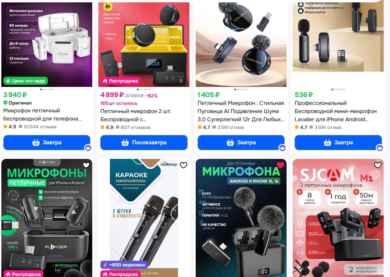This screenshot has height=277, width=390.
Task: Click the Распродажа badge on 4899₽ product
Action: click(x=120, y=81)
